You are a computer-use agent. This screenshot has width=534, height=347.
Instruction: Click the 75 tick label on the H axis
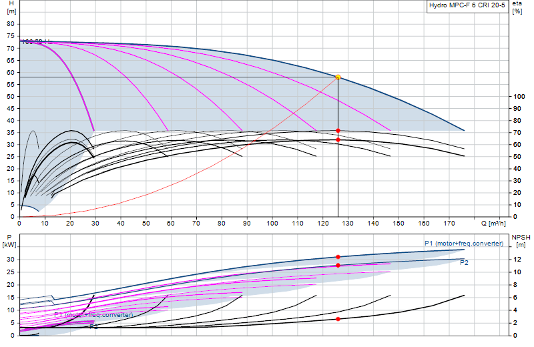[x=11, y=36]
